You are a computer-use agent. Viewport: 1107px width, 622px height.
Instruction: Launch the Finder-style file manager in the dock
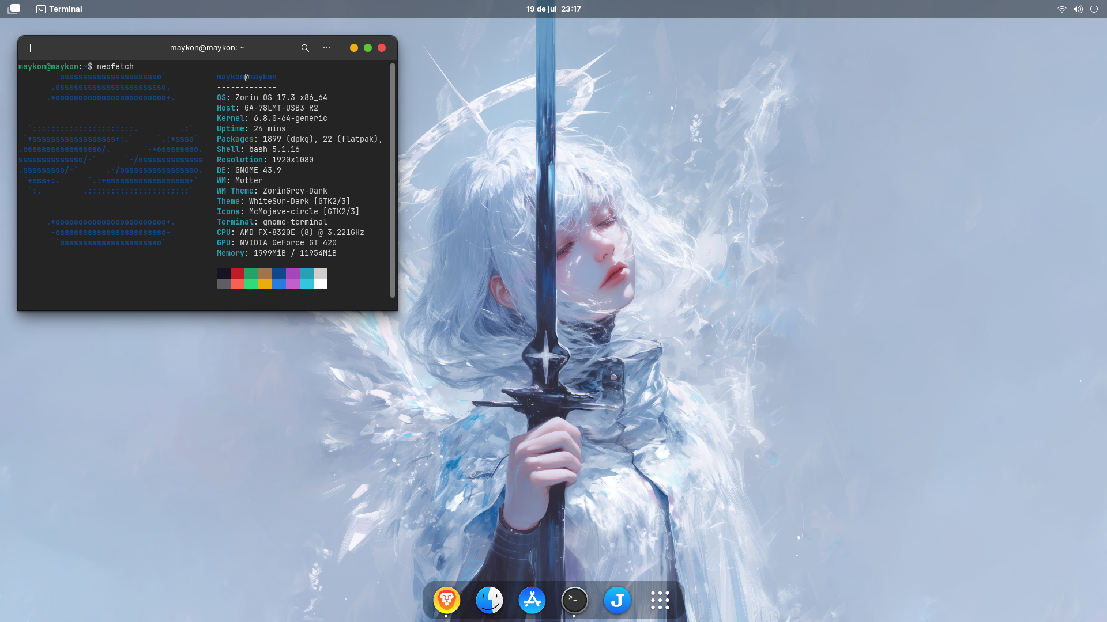tap(490, 600)
